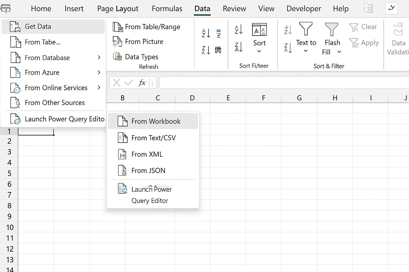
Task: Open the Formulas tab
Action: coord(167,9)
